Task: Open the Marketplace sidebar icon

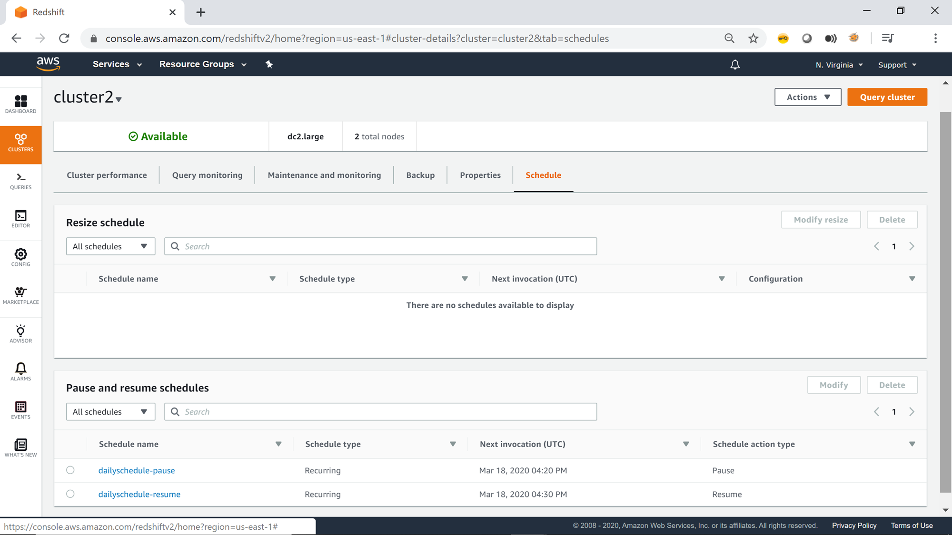Action: coord(20,295)
